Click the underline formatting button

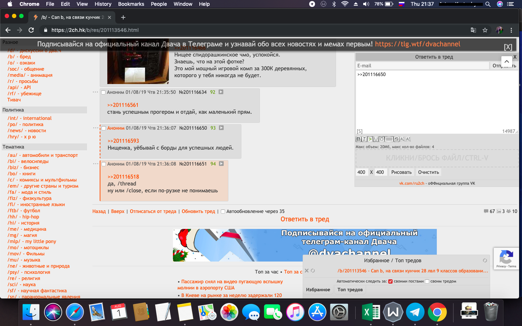click(376, 139)
